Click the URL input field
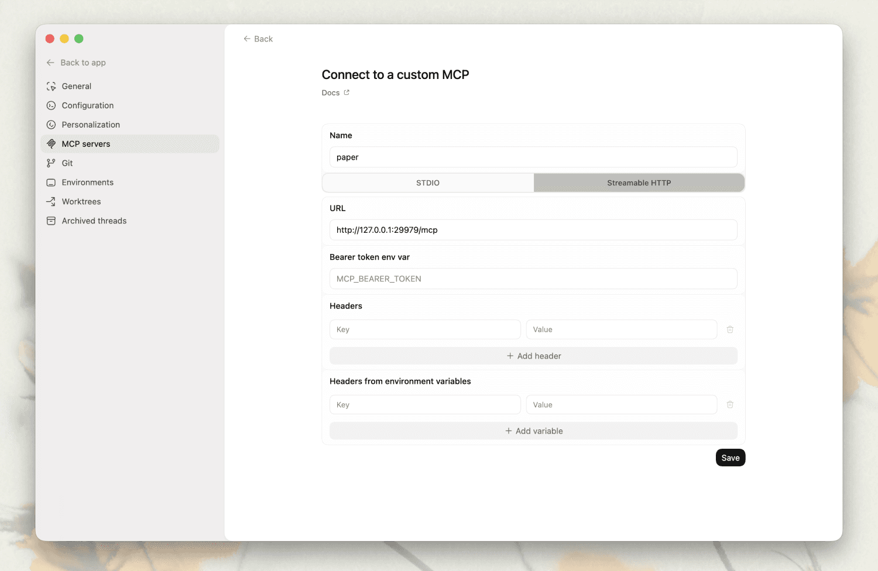 click(x=533, y=230)
